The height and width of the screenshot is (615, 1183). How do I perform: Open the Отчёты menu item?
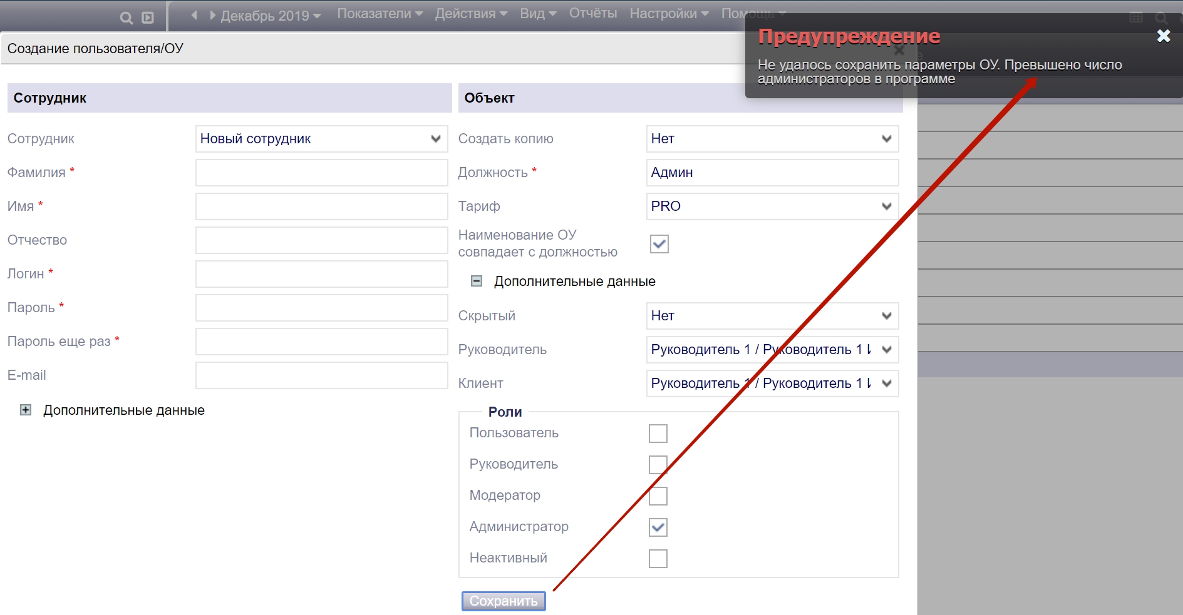[592, 14]
